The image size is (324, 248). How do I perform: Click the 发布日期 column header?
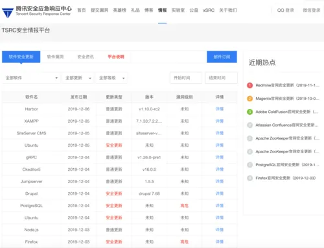pos(78,97)
